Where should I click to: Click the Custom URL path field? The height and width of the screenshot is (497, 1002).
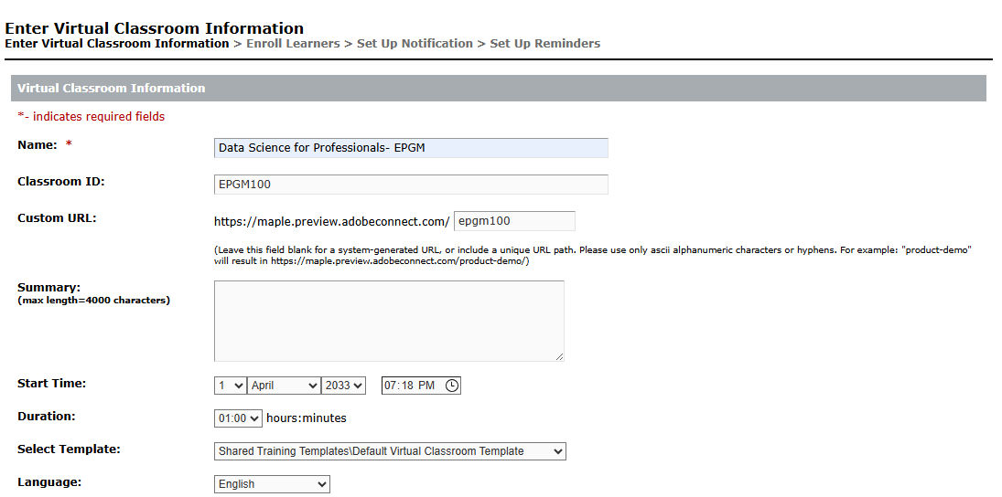[514, 221]
